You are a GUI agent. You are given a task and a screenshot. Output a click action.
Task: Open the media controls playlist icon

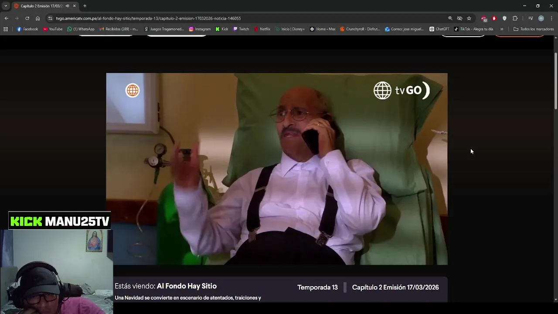(x=531, y=18)
